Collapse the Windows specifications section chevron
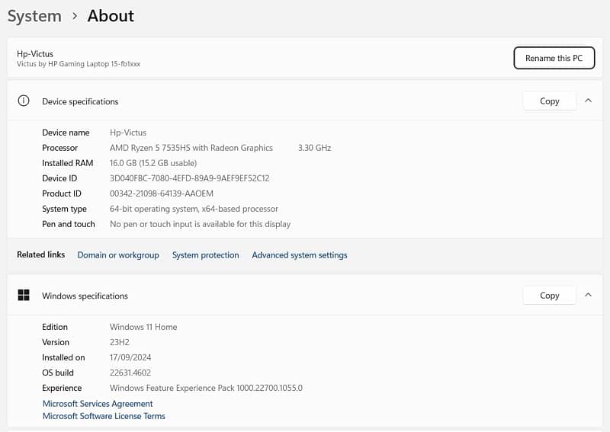Image resolution: width=610 pixels, height=432 pixels. pos(588,295)
